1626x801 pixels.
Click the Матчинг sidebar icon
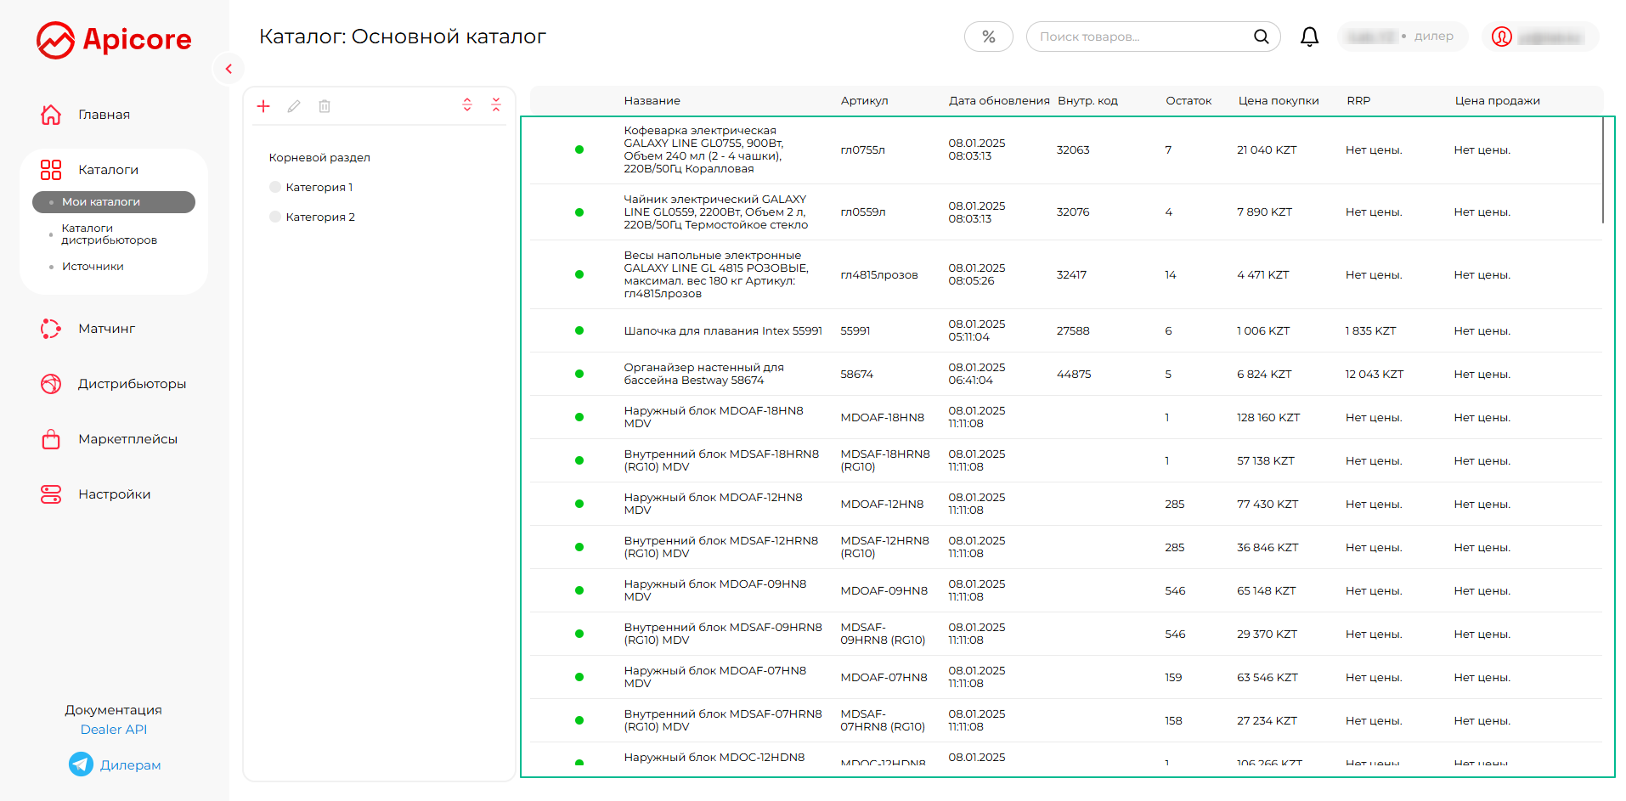coord(51,329)
